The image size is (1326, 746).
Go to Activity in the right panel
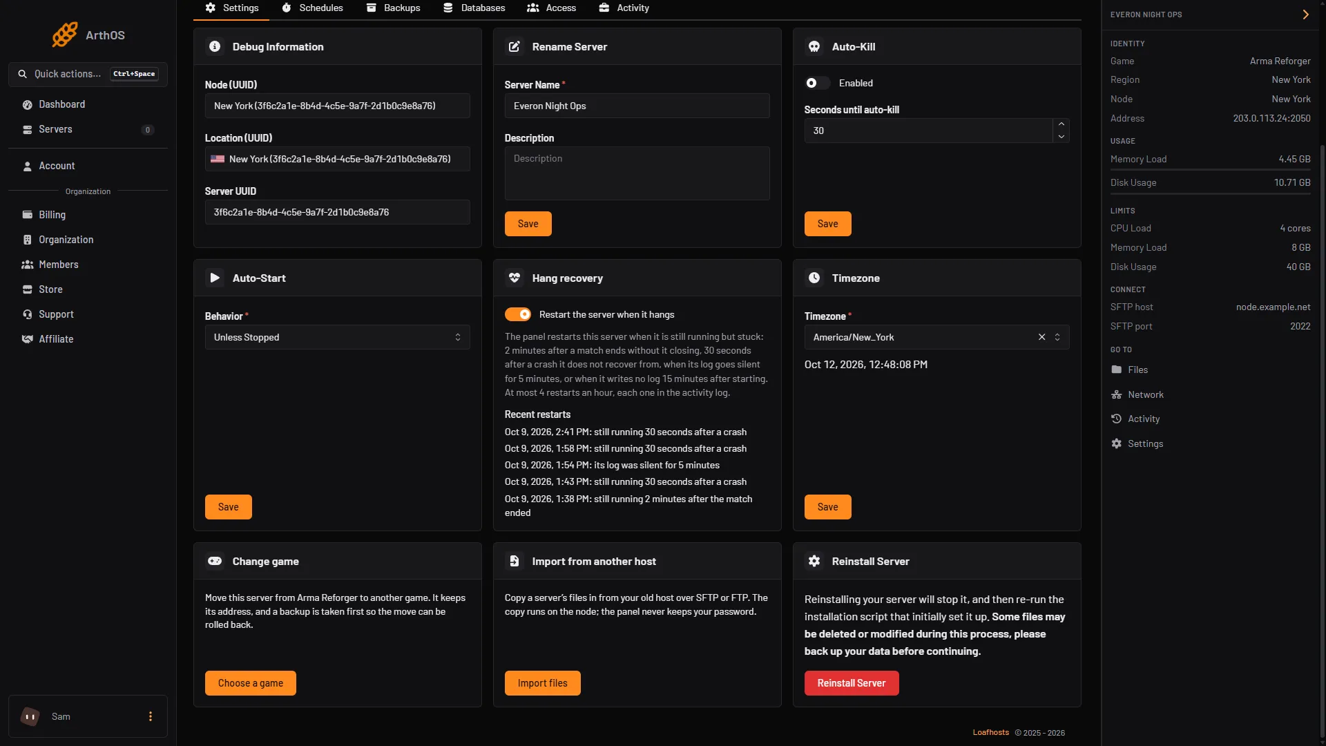(x=1135, y=419)
